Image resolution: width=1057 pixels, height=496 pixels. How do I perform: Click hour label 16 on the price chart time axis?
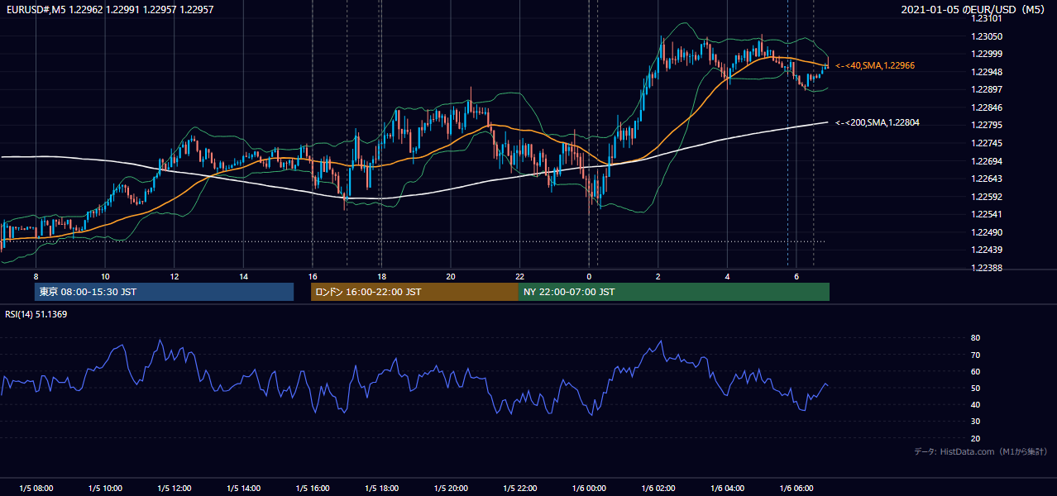[x=312, y=276]
